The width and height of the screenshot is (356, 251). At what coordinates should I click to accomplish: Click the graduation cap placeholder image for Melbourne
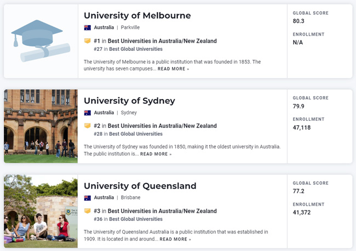coord(41,41)
